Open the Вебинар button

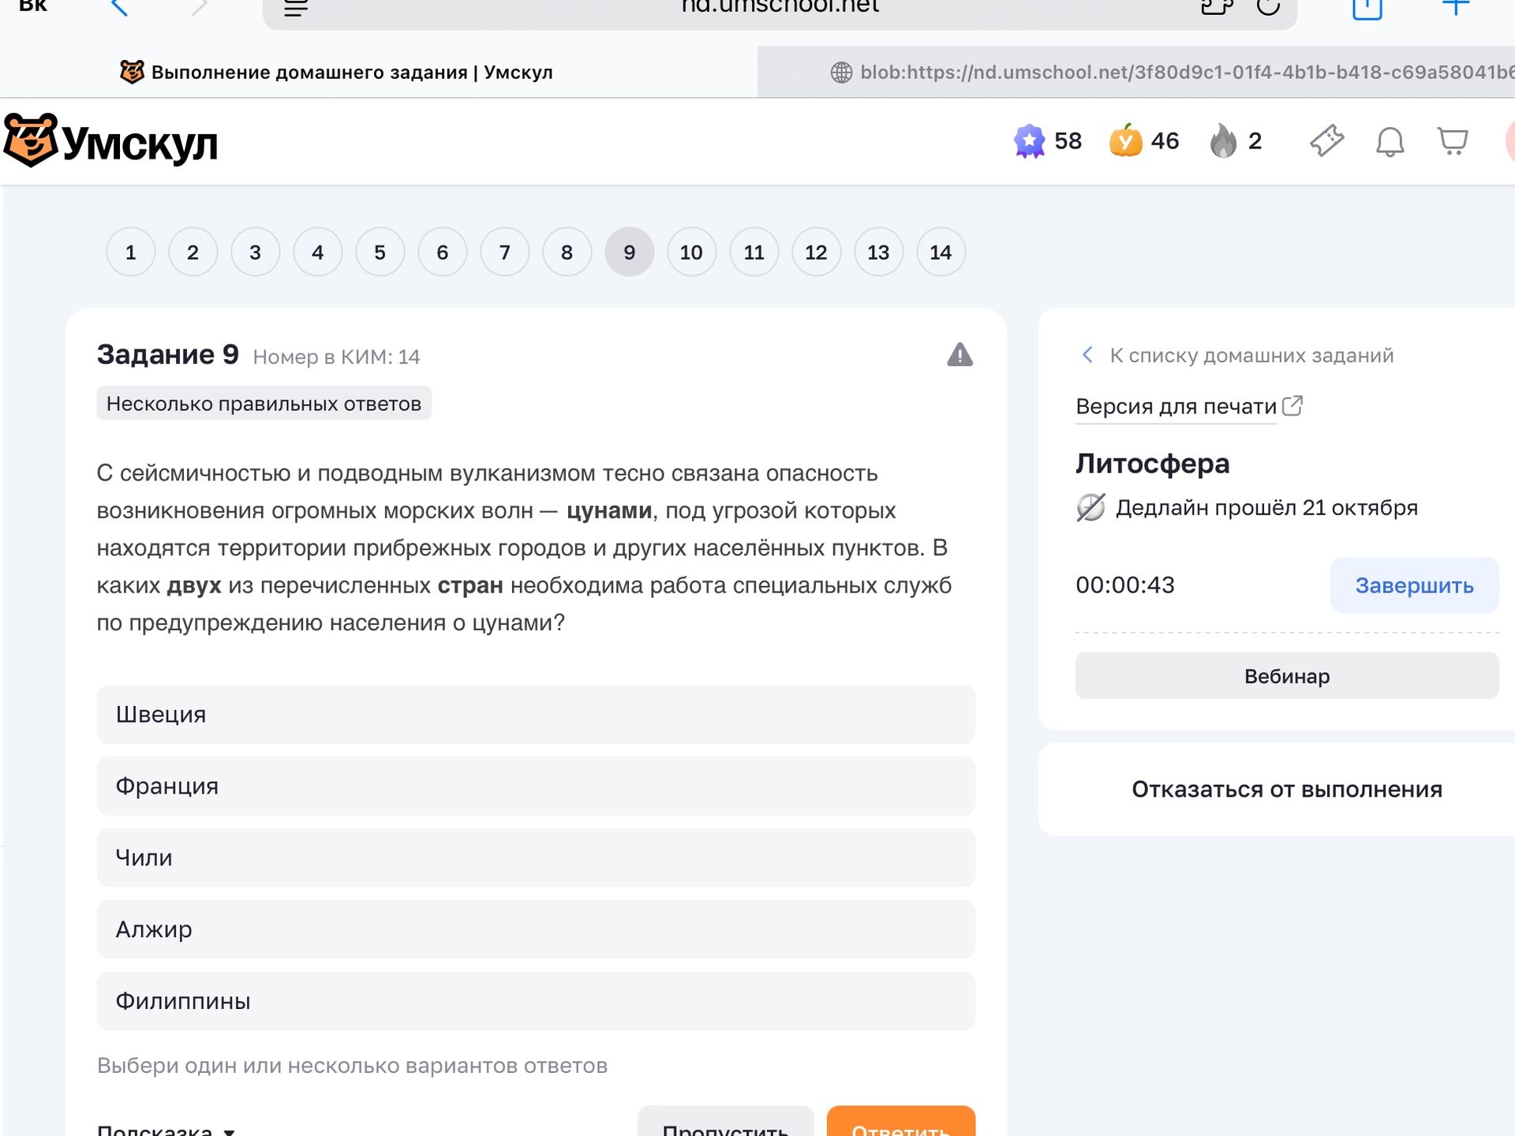coord(1287,676)
